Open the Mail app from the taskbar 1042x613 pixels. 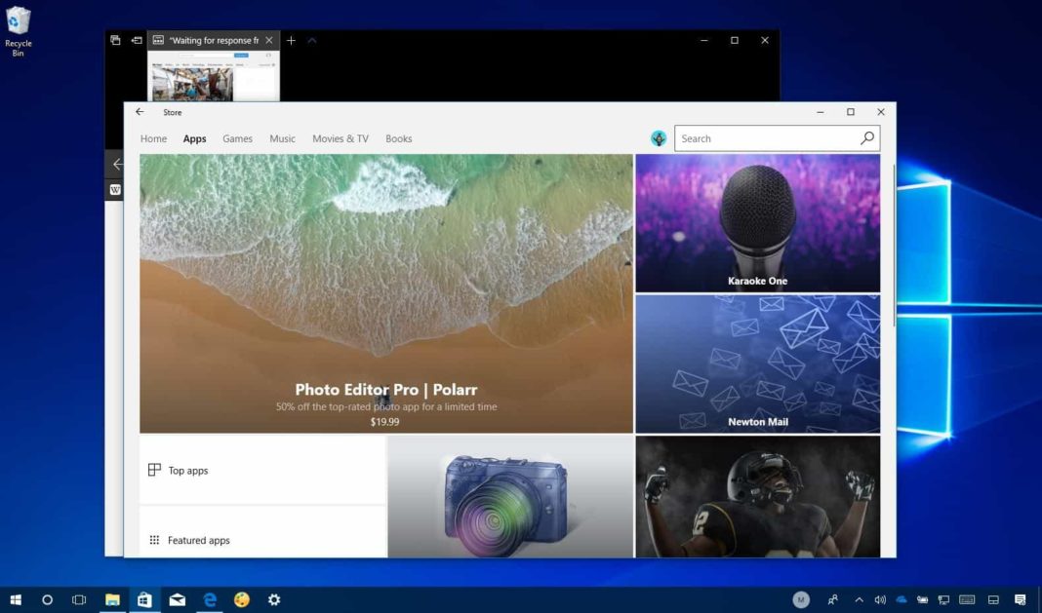(178, 600)
